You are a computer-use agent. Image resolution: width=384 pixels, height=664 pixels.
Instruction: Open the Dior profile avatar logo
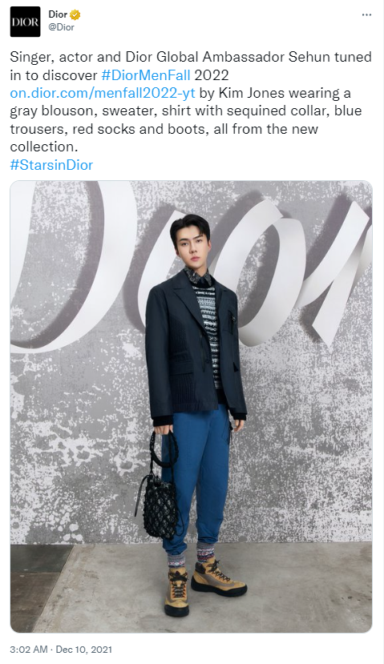click(25, 22)
